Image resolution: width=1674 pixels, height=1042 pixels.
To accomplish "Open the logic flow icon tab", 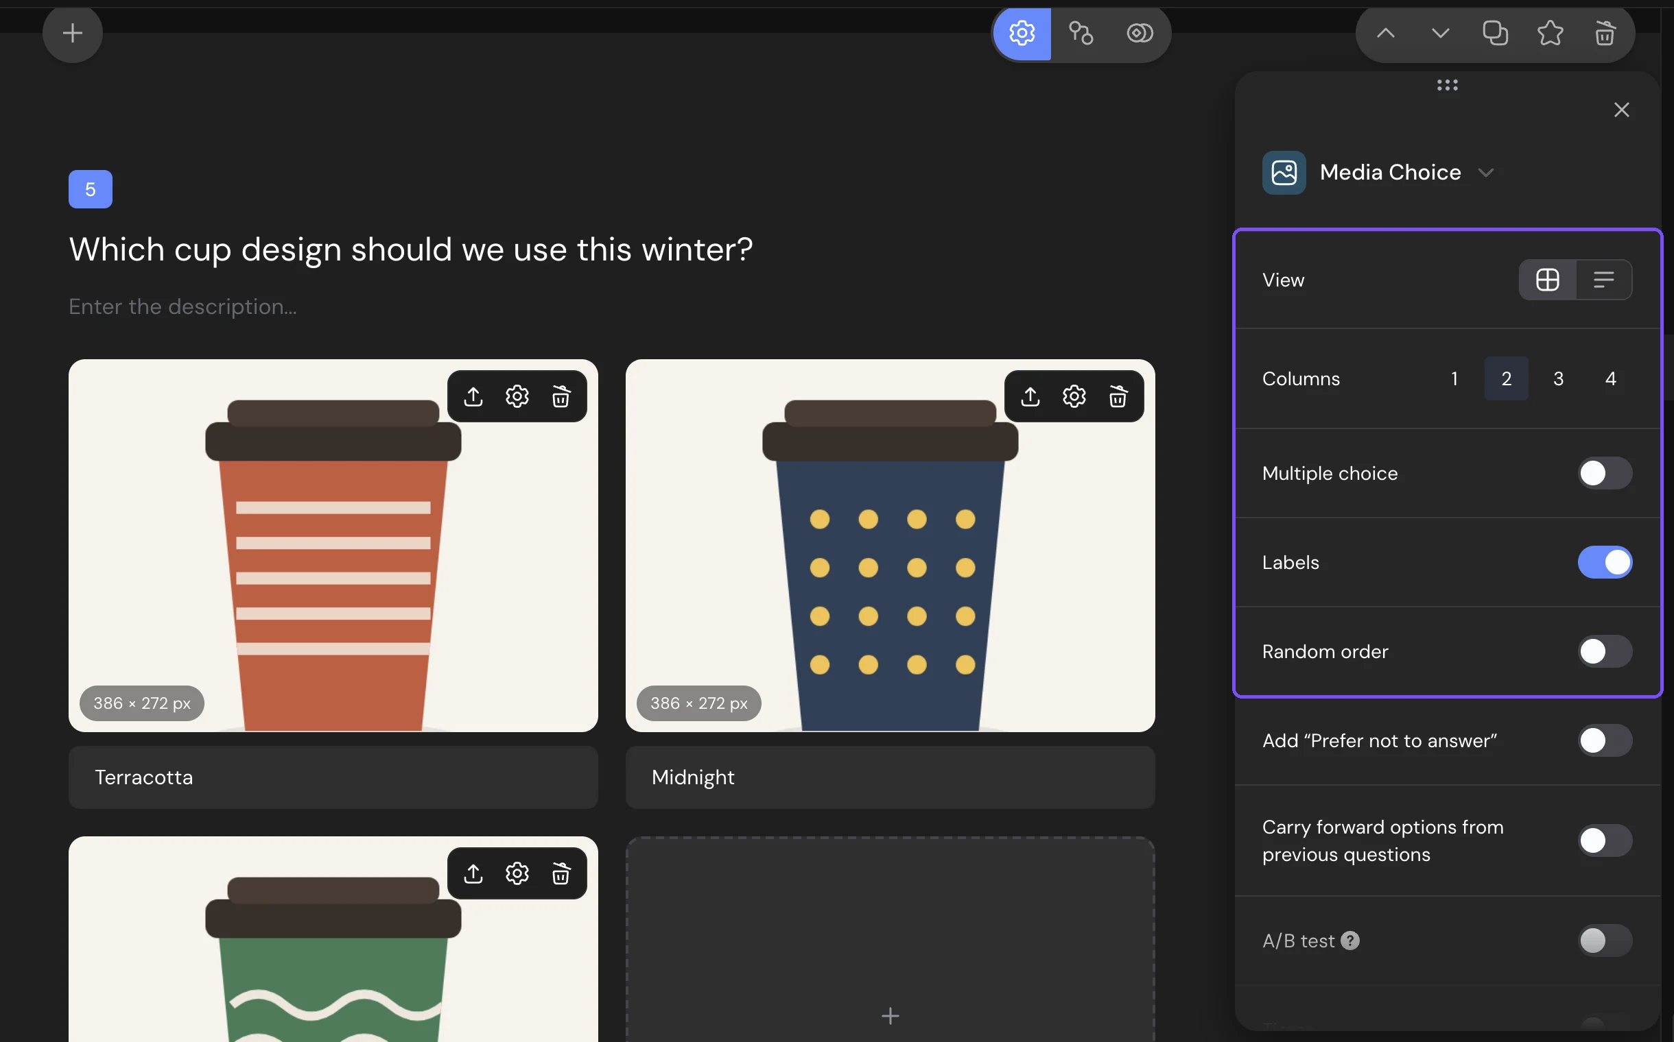I will click(1081, 33).
